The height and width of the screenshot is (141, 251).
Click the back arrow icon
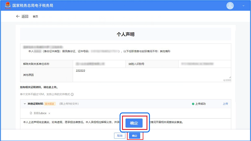[18, 17]
